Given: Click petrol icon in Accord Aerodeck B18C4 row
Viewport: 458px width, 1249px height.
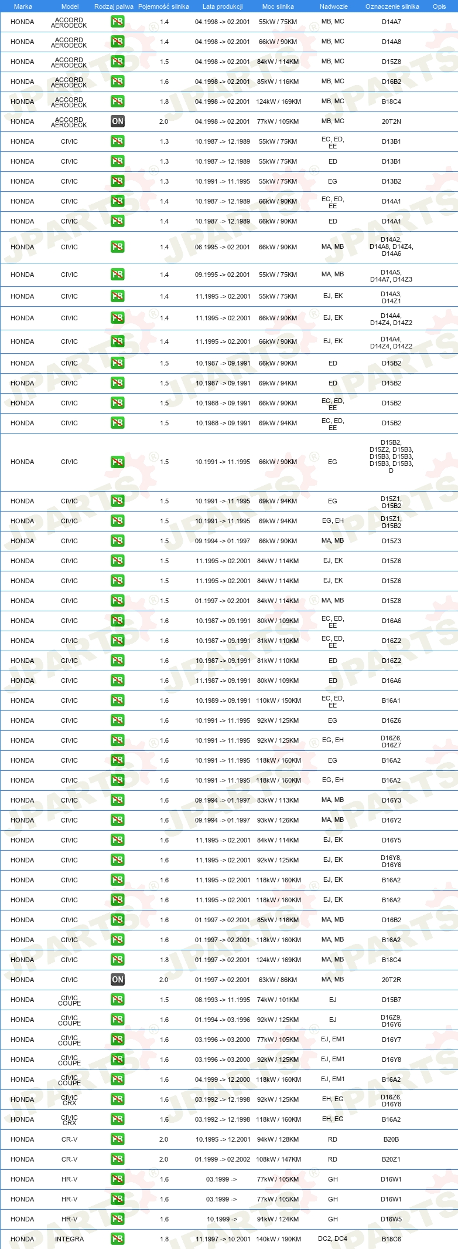Looking at the screenshot, I should point(117,101).
